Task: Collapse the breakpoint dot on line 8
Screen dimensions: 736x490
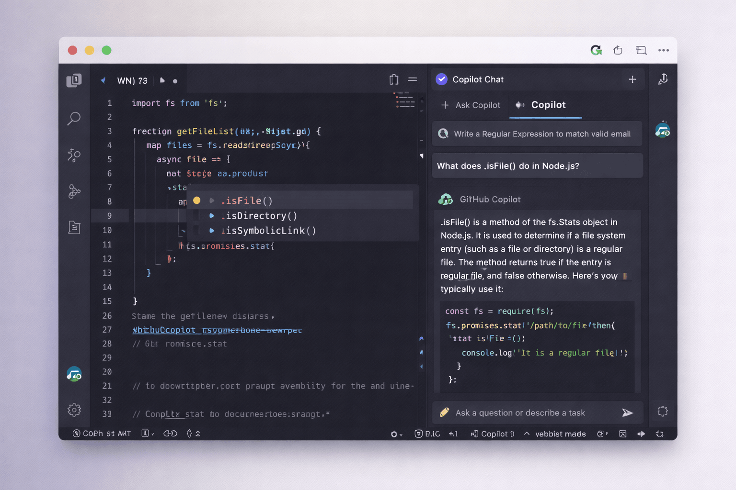Action: (196, 200)
